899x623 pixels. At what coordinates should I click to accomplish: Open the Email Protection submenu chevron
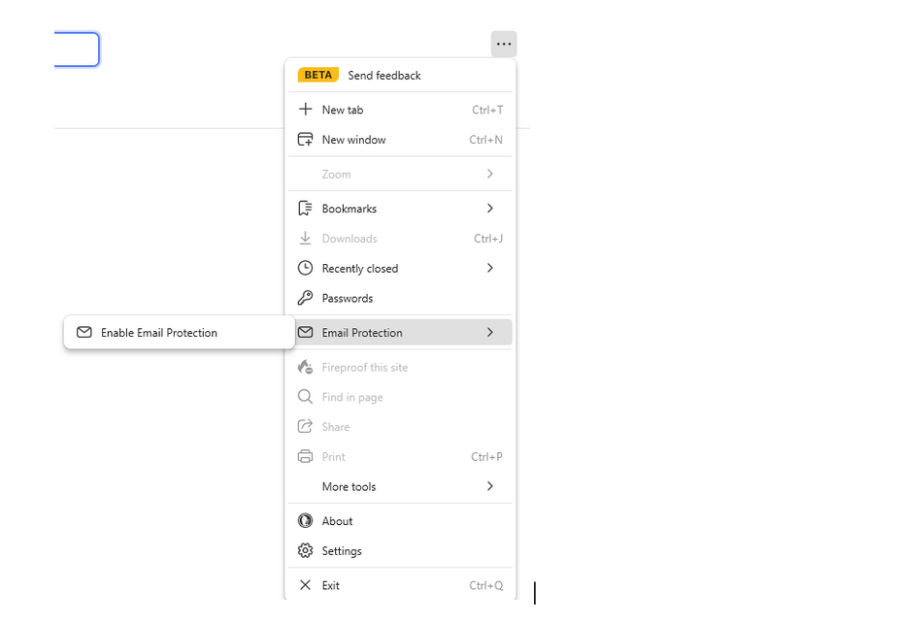coord(489,333)
